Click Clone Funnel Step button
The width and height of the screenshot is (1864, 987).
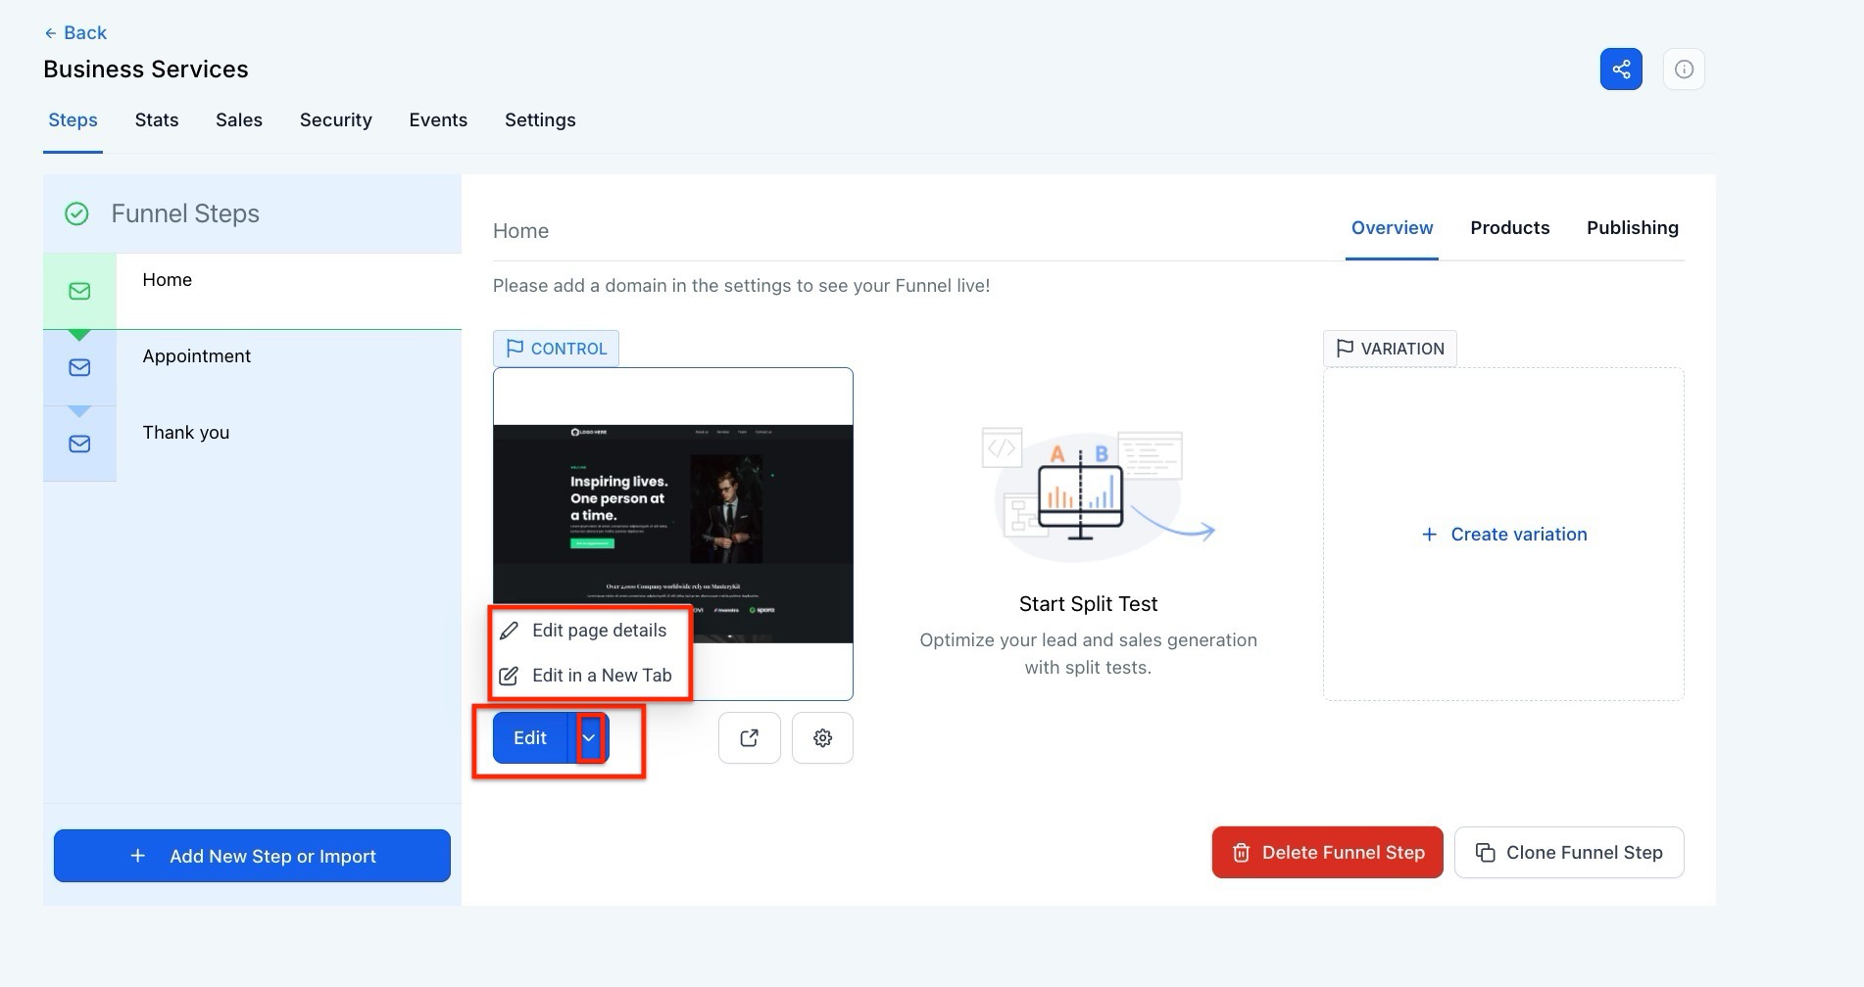click(1568, 853)
